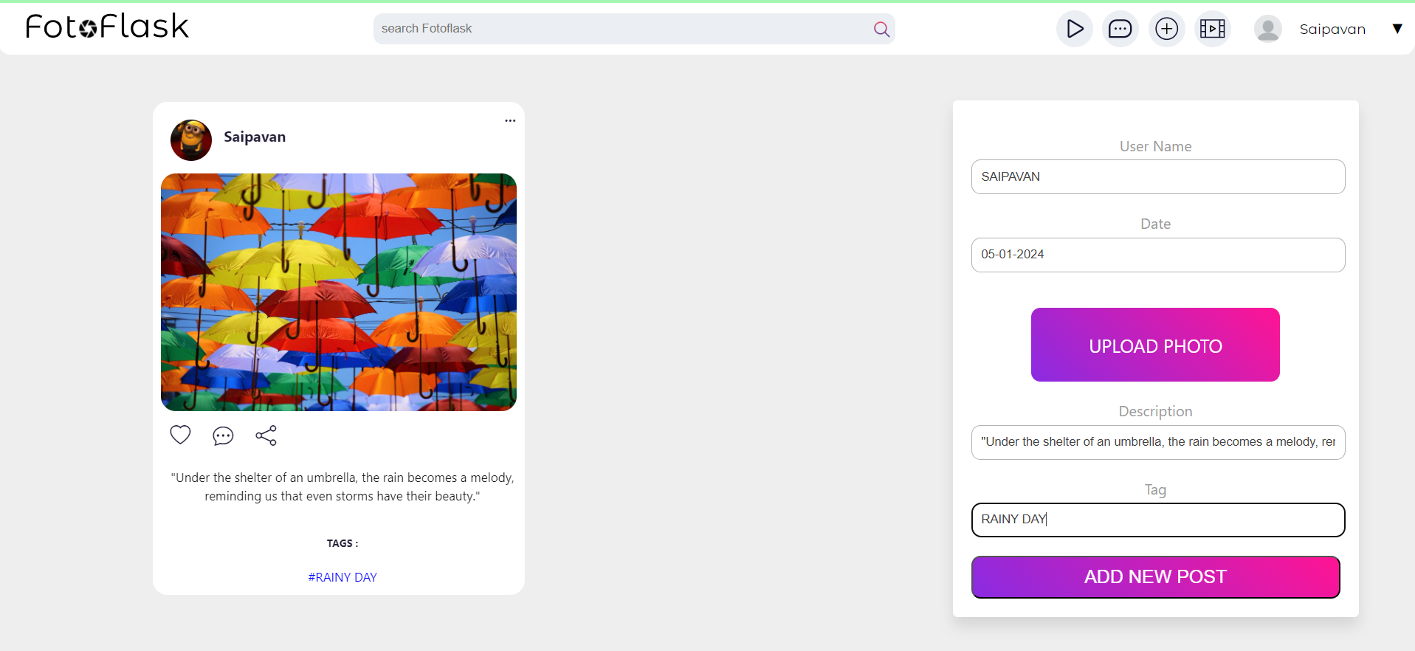Click the post description quote text

click(342, 487)
